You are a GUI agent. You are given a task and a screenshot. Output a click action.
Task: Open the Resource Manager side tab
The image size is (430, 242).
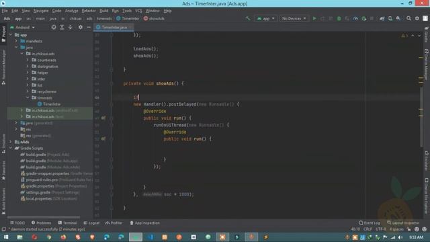(3, 67)
